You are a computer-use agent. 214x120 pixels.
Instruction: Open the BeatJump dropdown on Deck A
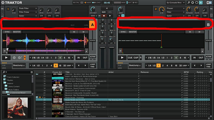point(19,65)
